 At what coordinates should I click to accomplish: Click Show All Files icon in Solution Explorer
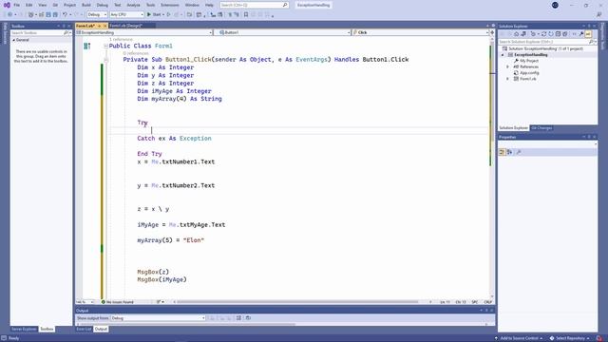point(565,34)
